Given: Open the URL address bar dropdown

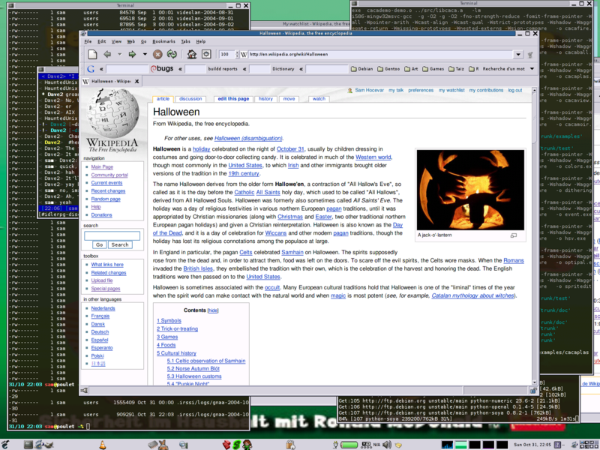Looking at the screenshot, I should pos(518,55).
